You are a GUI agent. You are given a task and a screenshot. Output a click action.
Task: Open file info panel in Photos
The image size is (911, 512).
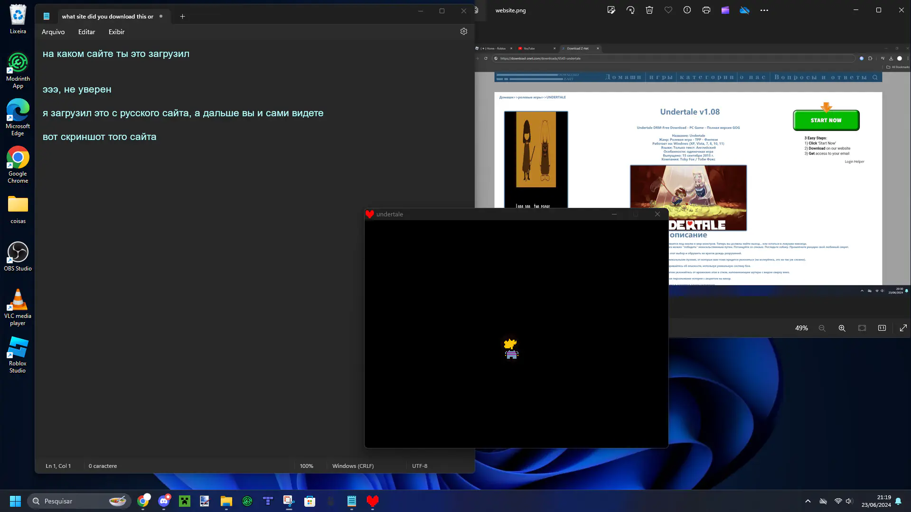click(687, 10)
